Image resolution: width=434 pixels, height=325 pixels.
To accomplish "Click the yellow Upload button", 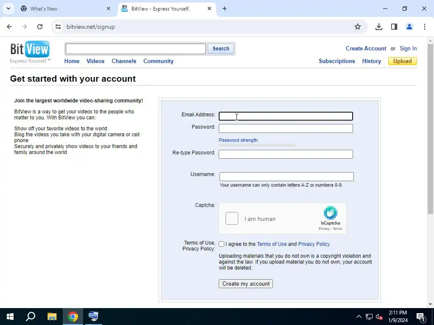I will [x=403, y=61].
